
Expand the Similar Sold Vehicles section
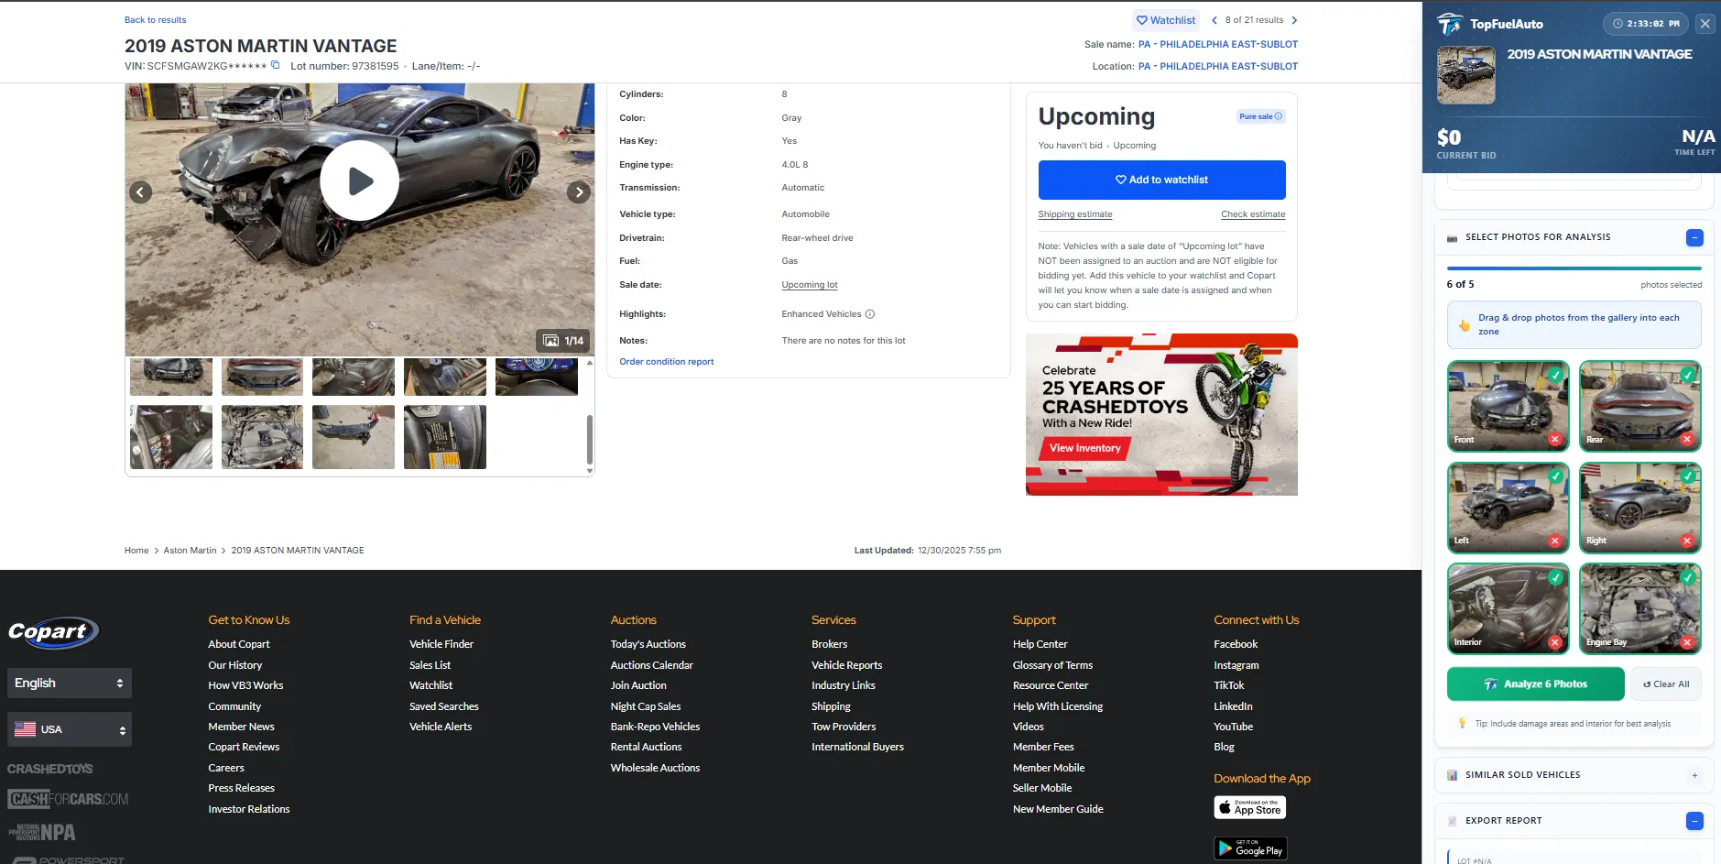[1695, 774]
